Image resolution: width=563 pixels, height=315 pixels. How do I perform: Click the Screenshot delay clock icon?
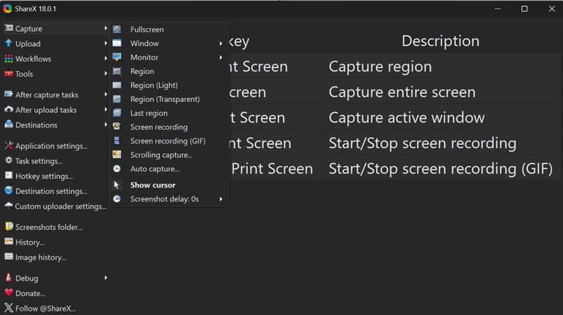(x=117, y=199)
